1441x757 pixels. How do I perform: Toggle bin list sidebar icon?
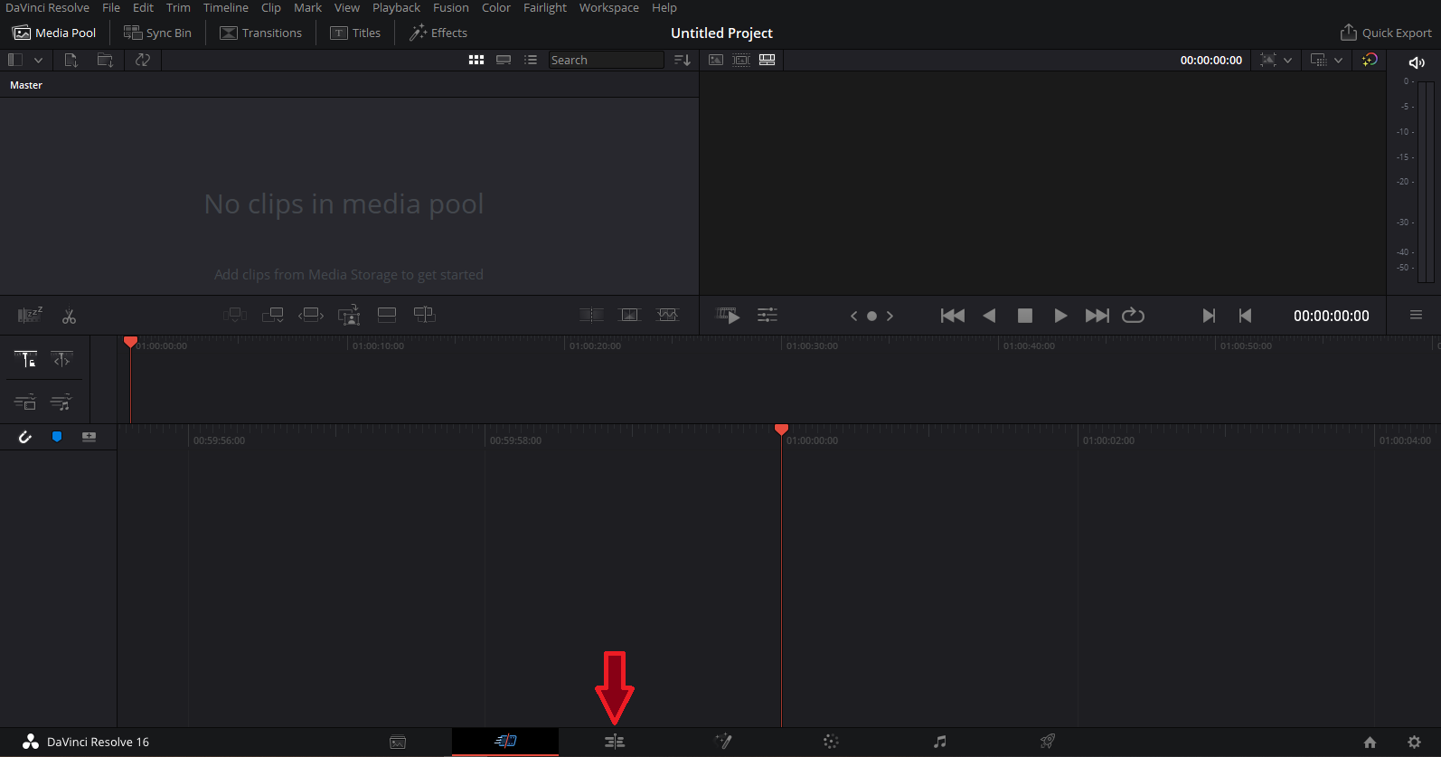tap(15, 60)
